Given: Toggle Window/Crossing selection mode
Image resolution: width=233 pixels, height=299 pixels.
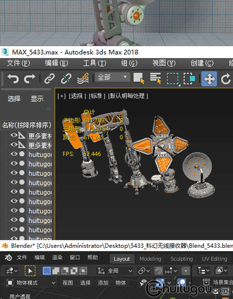Looking at the screenshot, I should (x=190, y=78).
